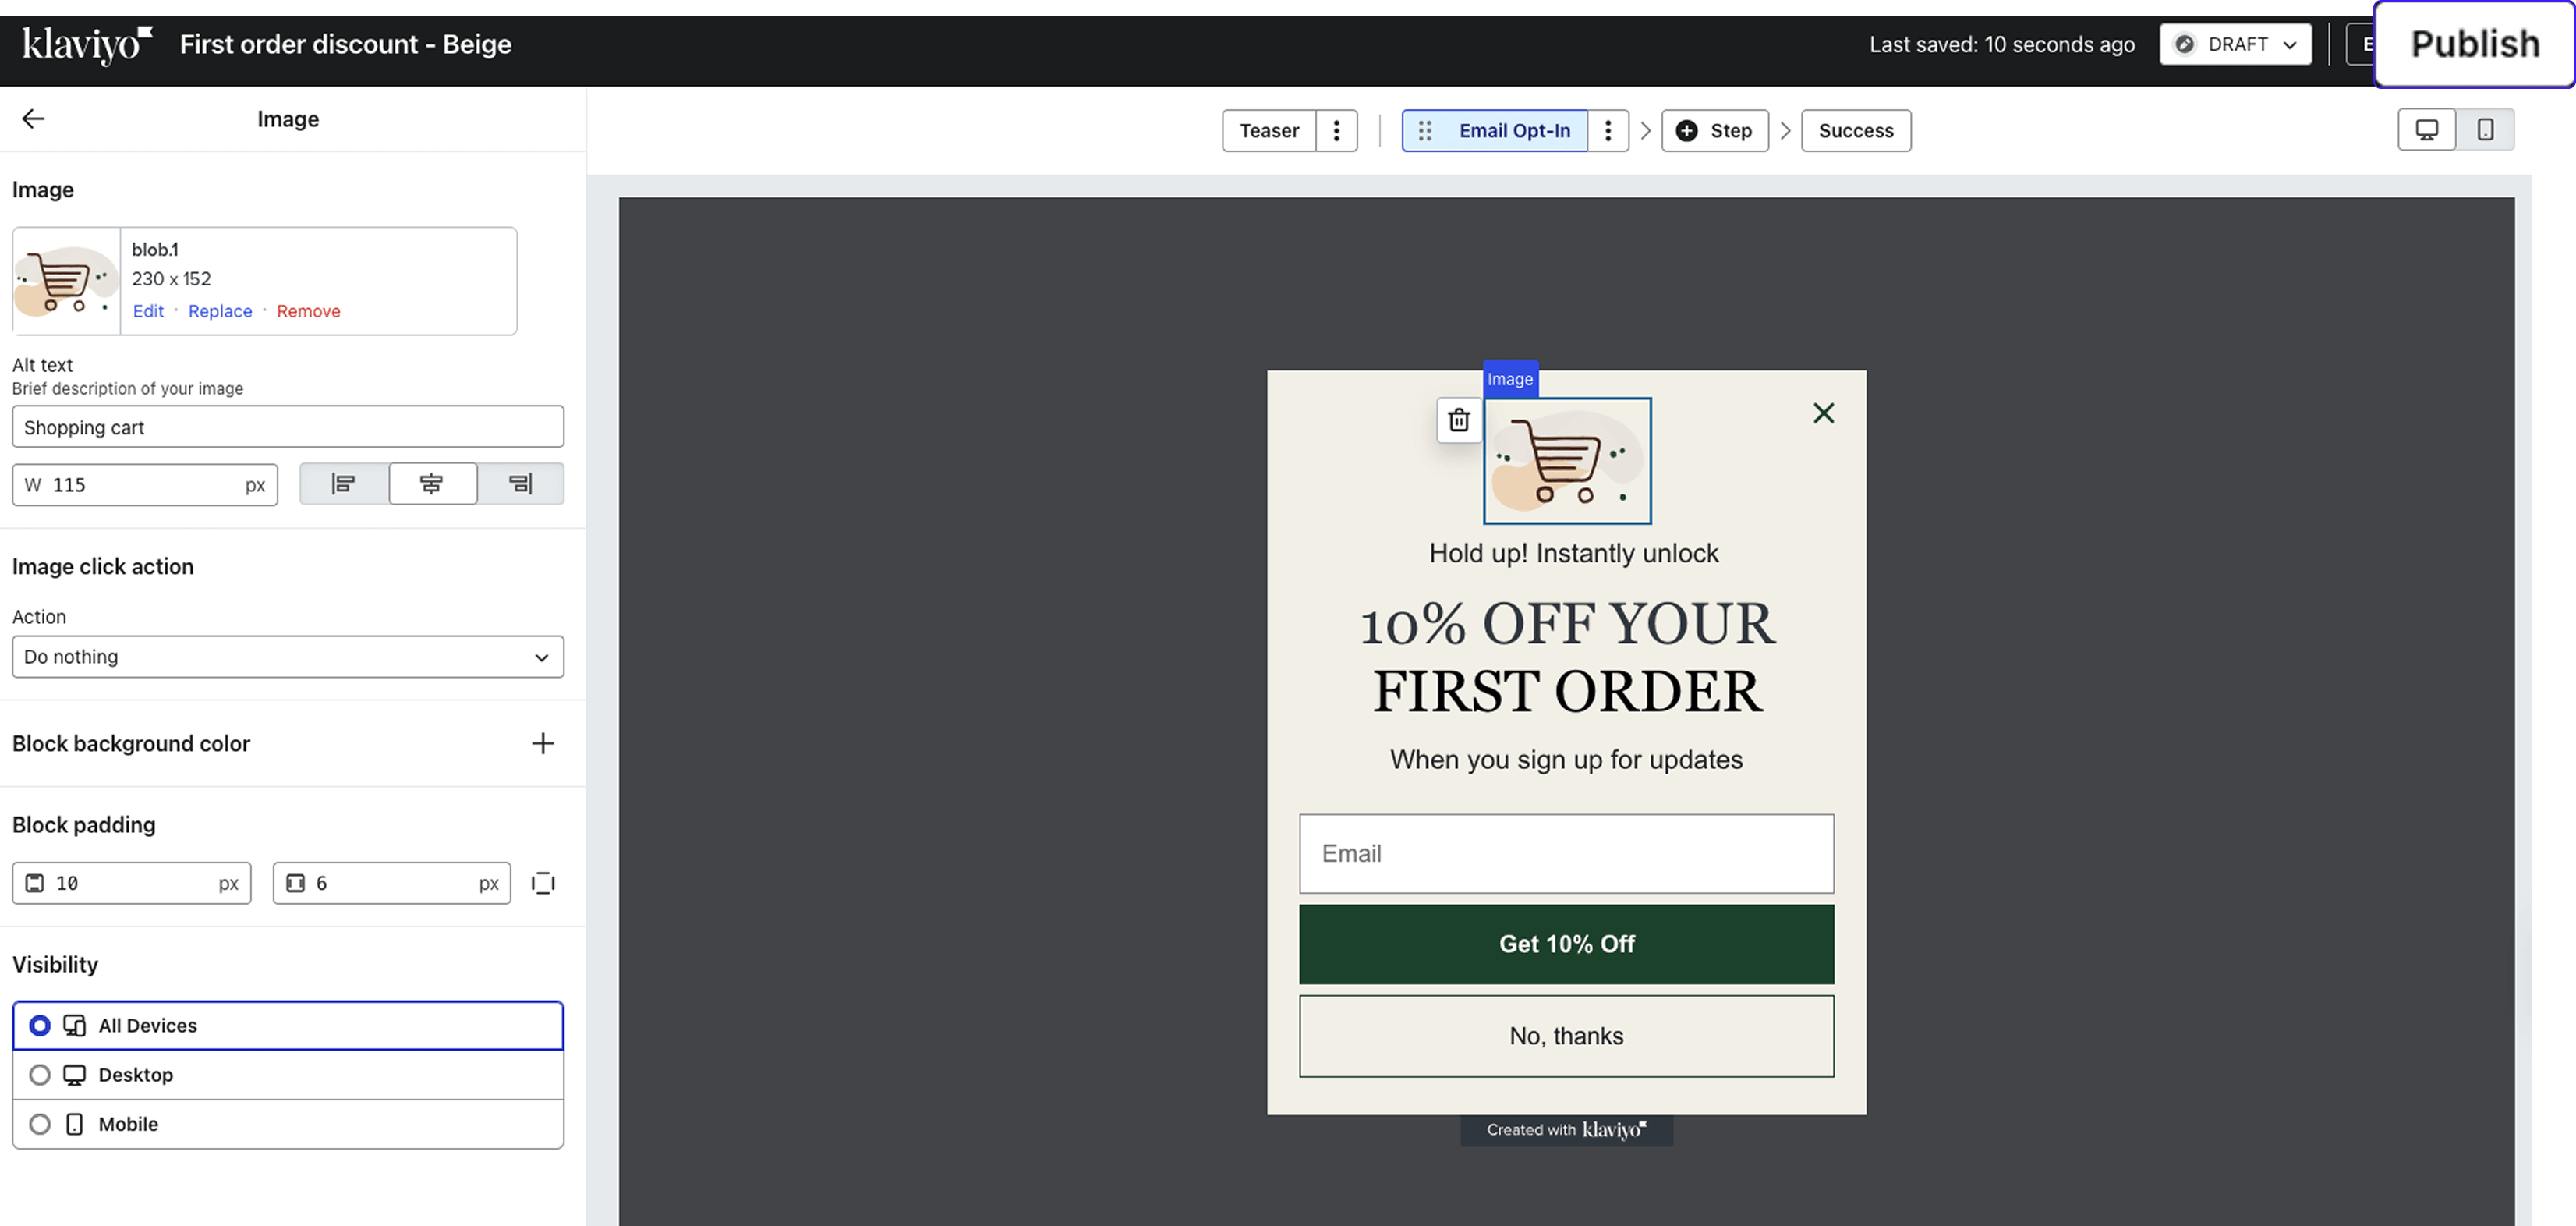Click the back arrow in the Image panel
Screen dimensions: 2576x1226
pos(33,118)
